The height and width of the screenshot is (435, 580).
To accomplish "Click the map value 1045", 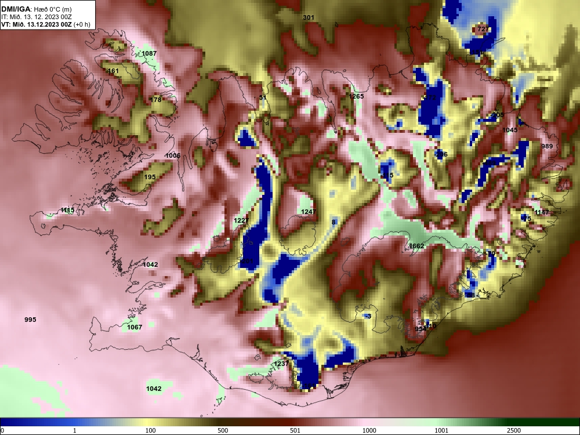I will pyautogui.click(x=510, y=130).
